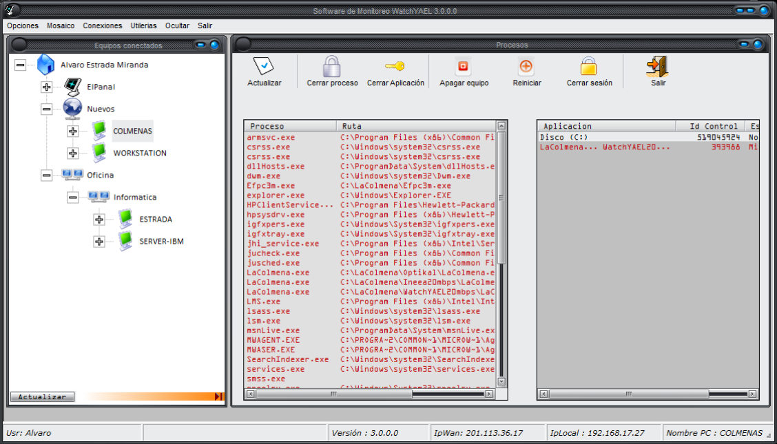Viewport: 777px width, 444px height.
Task: Expand the WORKSTATION computer node
Action: click(73, 154)
